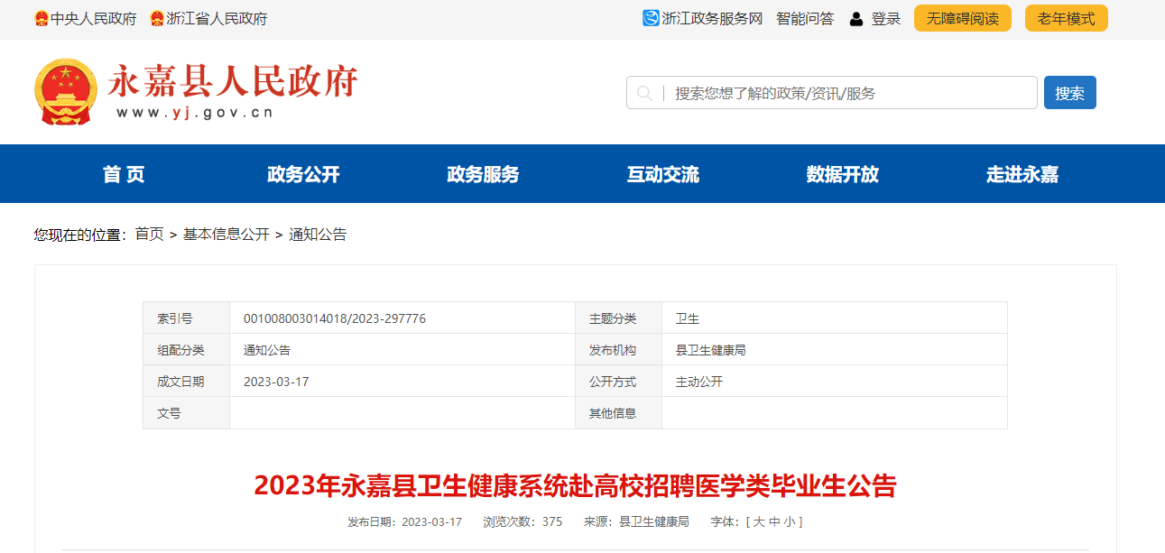
Task: Click the national emblem logo of Yongjia County
Action: click(65, 91)
